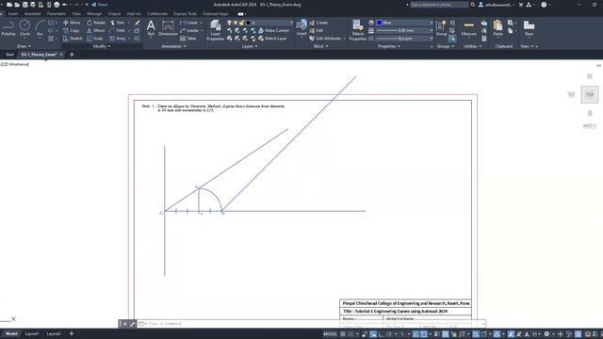Click the Linear dimension tool

[188, 23]
